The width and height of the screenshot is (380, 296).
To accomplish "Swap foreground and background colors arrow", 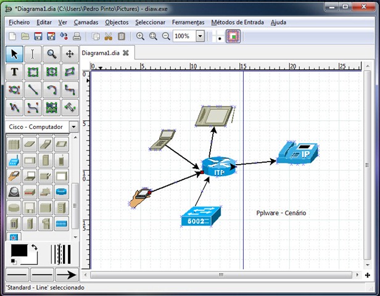I will [x=34, y=247].
